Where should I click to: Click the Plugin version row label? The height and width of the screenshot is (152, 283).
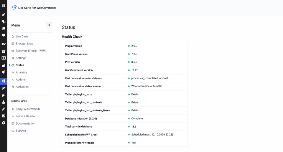[x=73, y=46]
